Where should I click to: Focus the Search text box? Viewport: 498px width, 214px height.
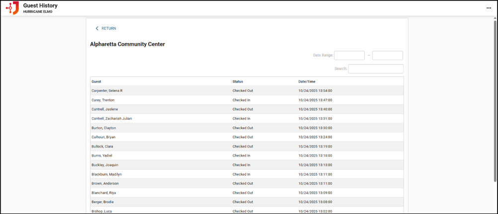pyautogui.click(x=375, y=69)
